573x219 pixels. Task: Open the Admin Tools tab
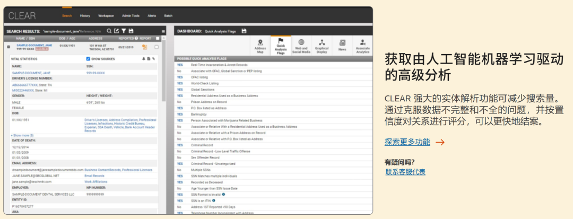click(129, 16)
